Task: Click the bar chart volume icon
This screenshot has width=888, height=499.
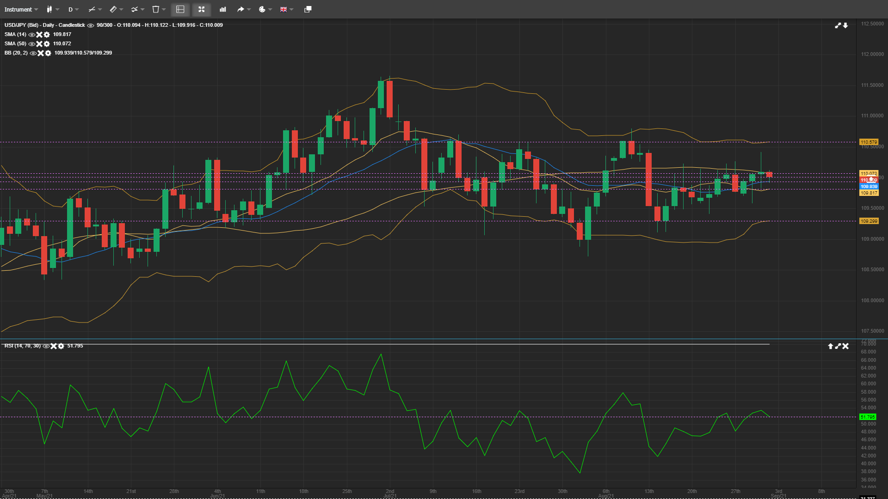Action: coord(222,9)
